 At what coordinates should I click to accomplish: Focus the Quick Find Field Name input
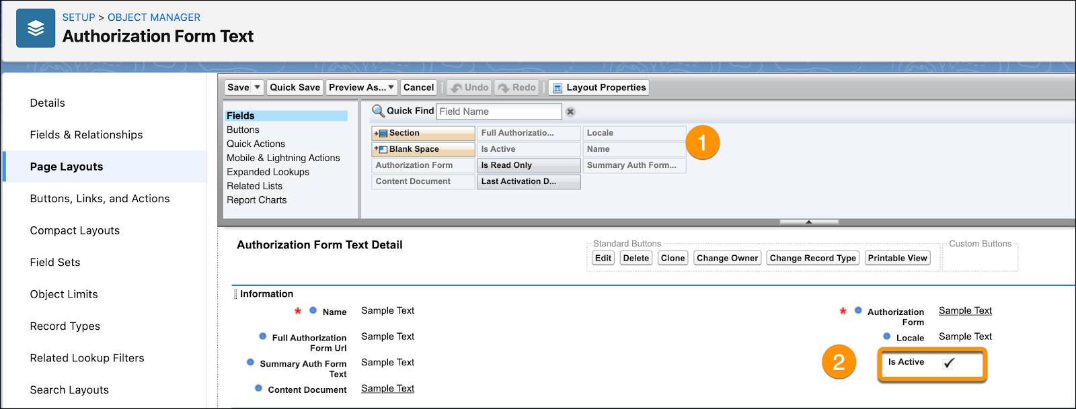(499, 111)
